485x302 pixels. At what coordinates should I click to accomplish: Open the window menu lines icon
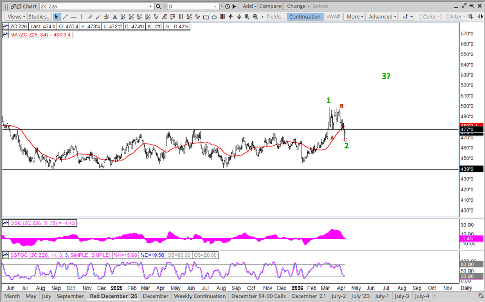click(x=472, y=6)
